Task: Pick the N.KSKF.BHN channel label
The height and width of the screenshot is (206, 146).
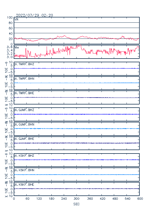Action: pos(24,170)
